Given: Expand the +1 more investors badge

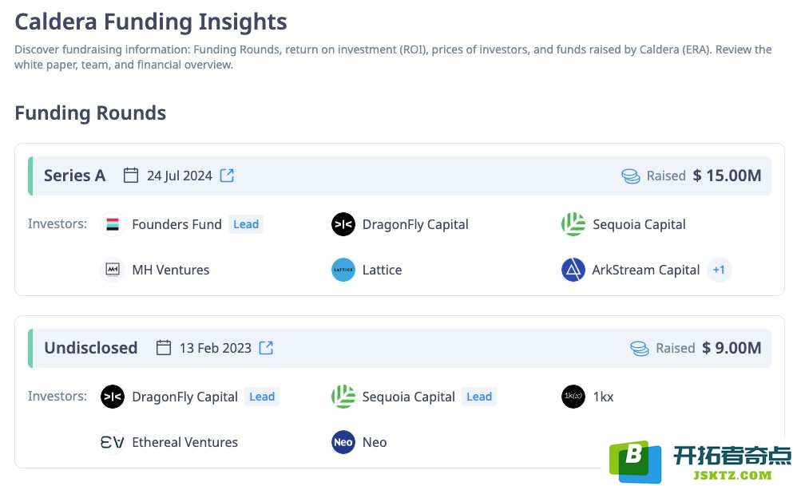Looking at the screenshot, I should coord(719,270).
